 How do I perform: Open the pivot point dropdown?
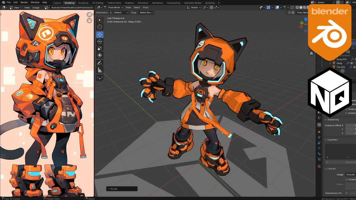tap(205, 7)
